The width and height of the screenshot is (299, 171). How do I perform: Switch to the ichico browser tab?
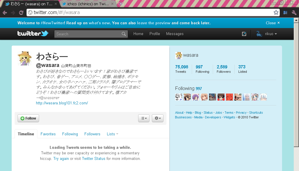pyautogui.click(x=88, y=4)
